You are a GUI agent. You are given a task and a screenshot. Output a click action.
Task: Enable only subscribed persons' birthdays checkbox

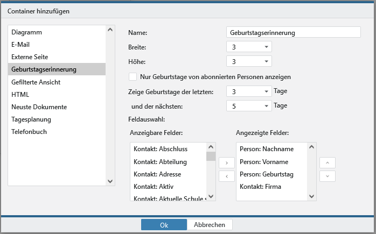pyautogui.click(x=133, y=76)
